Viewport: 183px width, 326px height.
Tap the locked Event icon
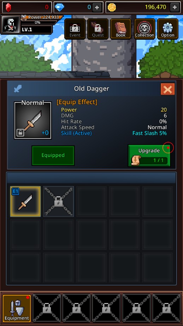(75, 29)
